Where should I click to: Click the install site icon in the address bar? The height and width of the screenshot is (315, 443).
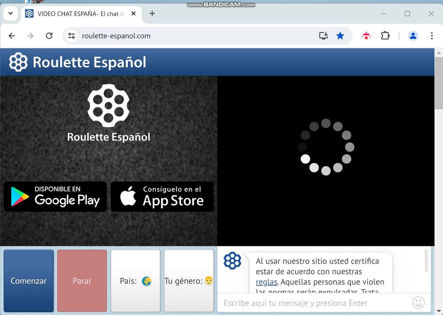click(323, 35)
